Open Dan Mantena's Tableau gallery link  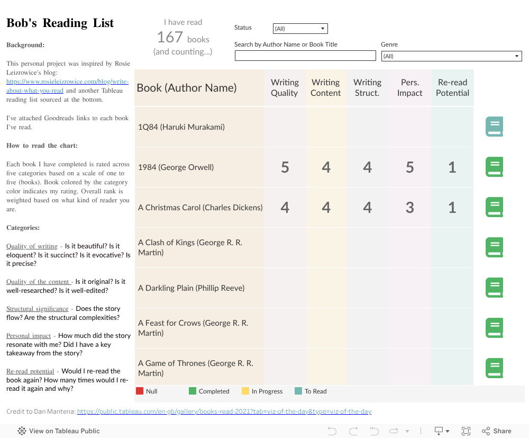[x=224, y=412]
